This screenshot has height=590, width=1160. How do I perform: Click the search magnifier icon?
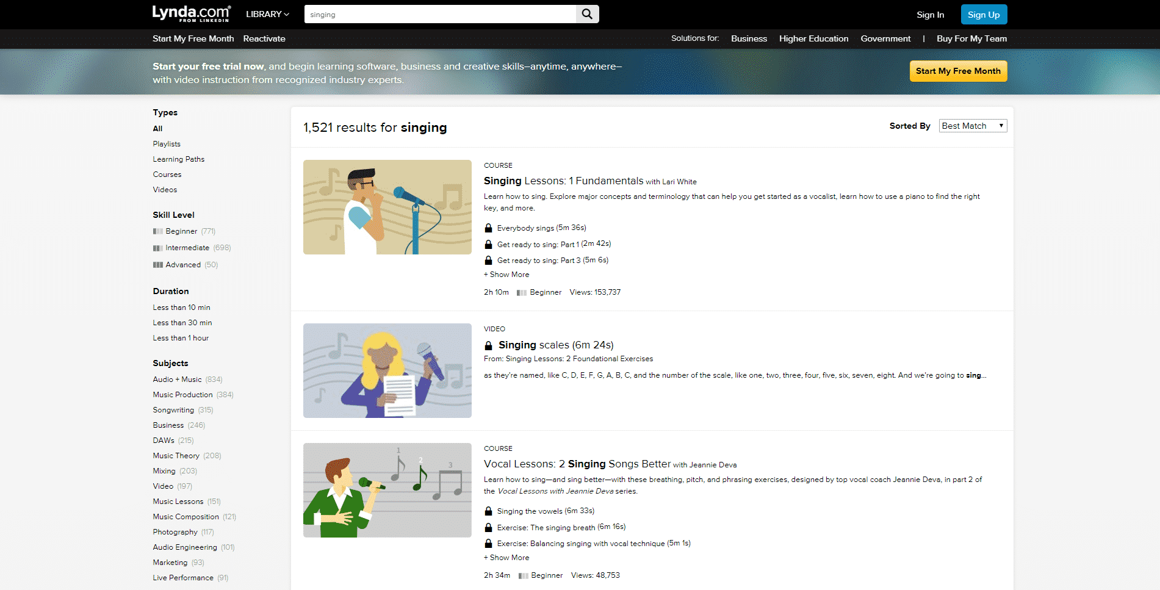[586, 13]
